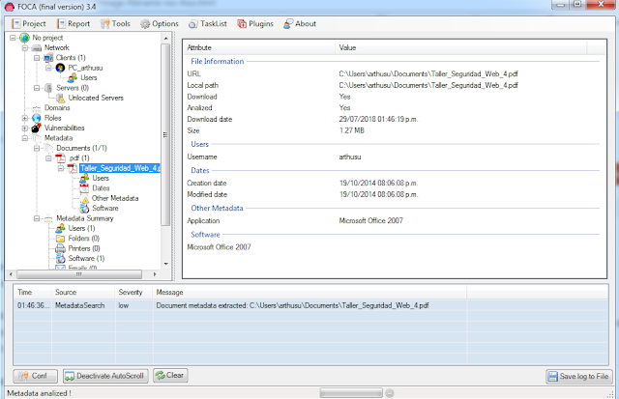The width and height of the screenshot is (619, 399).
Task: Collapse the Servers (0) node
Action: 37,88
